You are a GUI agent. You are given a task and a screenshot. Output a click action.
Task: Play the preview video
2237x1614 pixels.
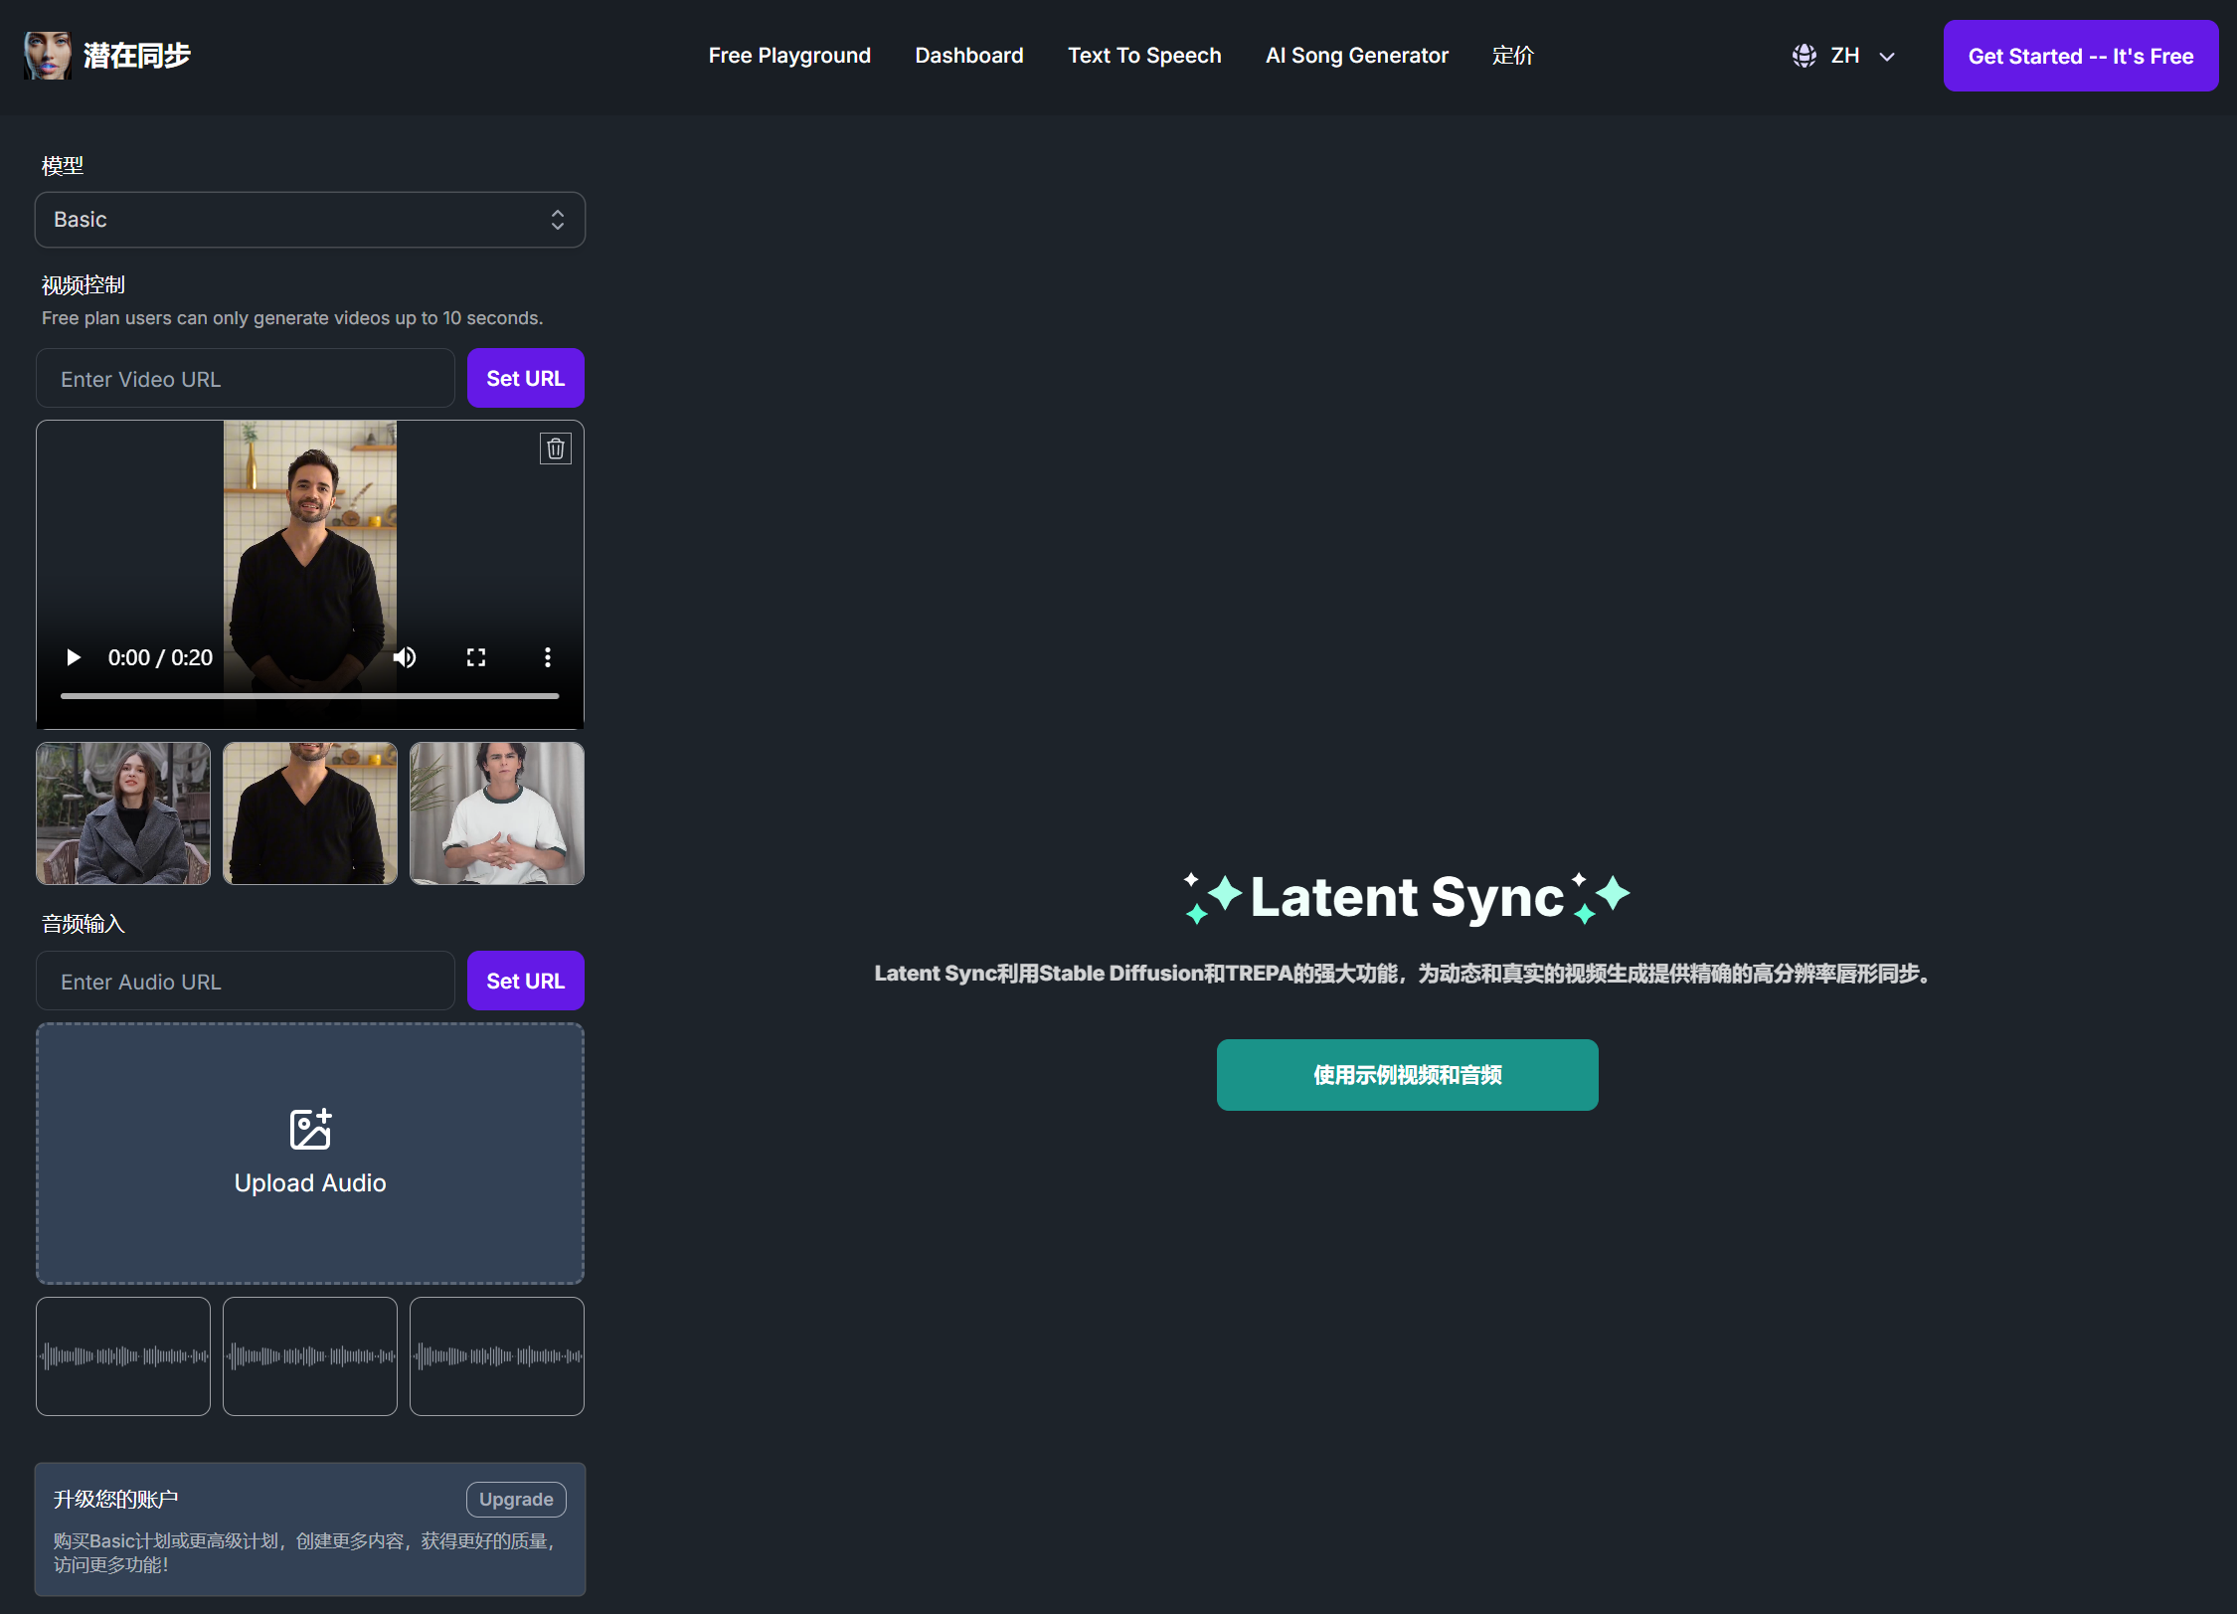[x=73, y=657]
